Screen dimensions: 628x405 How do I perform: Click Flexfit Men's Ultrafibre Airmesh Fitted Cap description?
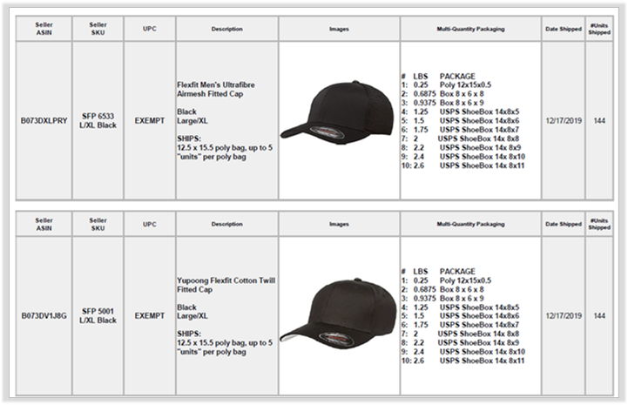click(x=216, y=90)
